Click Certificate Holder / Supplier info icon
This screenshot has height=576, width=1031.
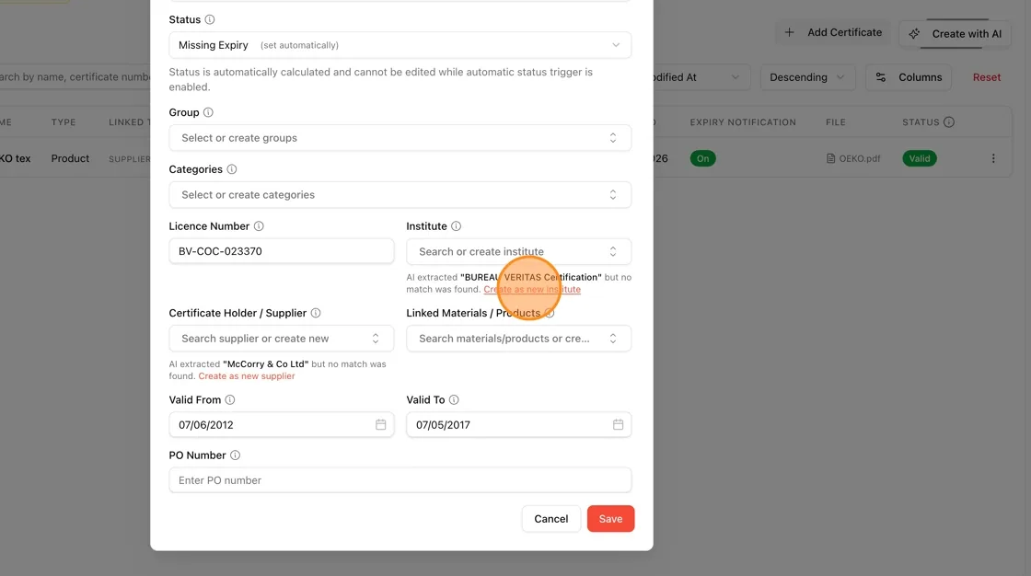[x=316, y=313]
